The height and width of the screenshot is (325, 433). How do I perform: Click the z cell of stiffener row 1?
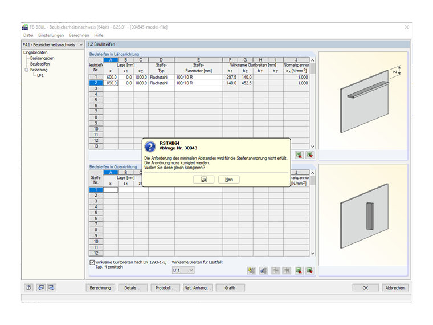pos(111,77)
